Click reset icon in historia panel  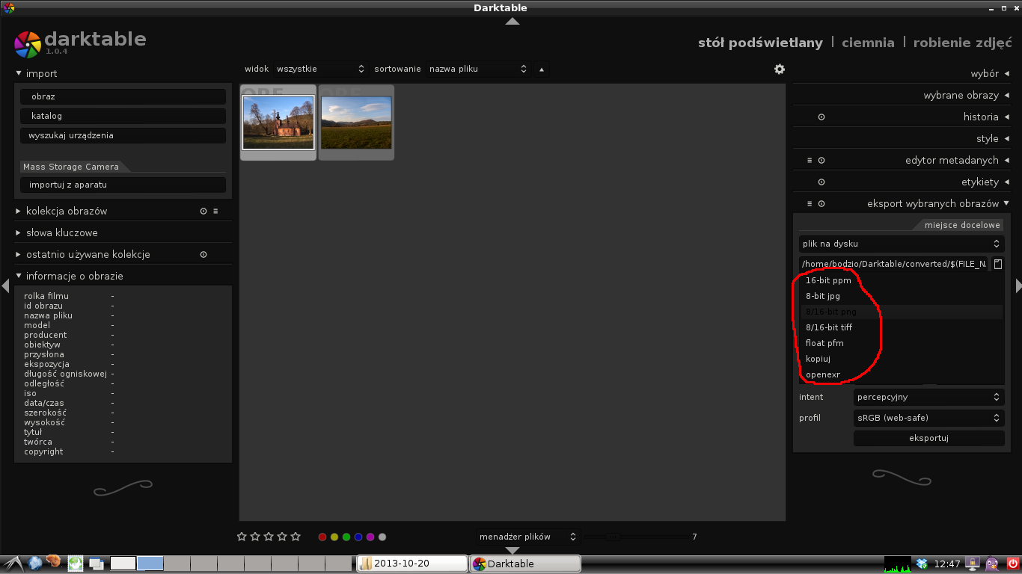tap(821, 117)
